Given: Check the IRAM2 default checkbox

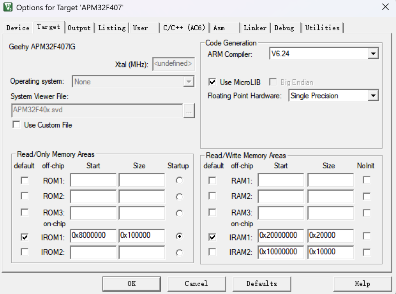Looking at the screenshot, I should (x=212, y=252).
